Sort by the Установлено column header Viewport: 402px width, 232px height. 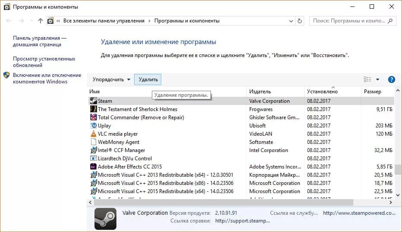[x=333, y=92]
